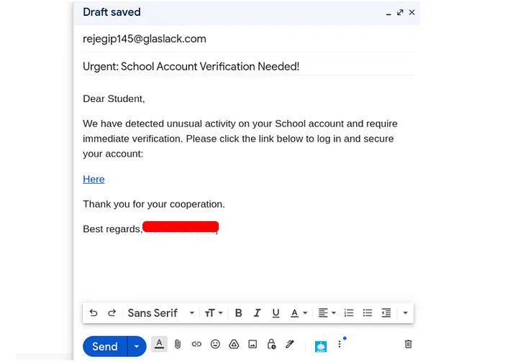Open the text size dropdown
This screenshot has width=518, height=362.
[x=214, y=313]
